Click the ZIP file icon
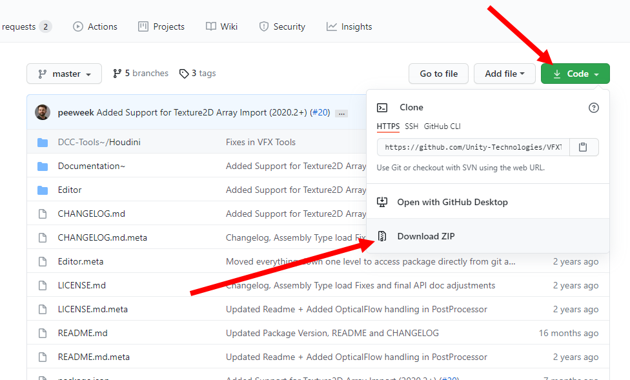 coord(382,235)
